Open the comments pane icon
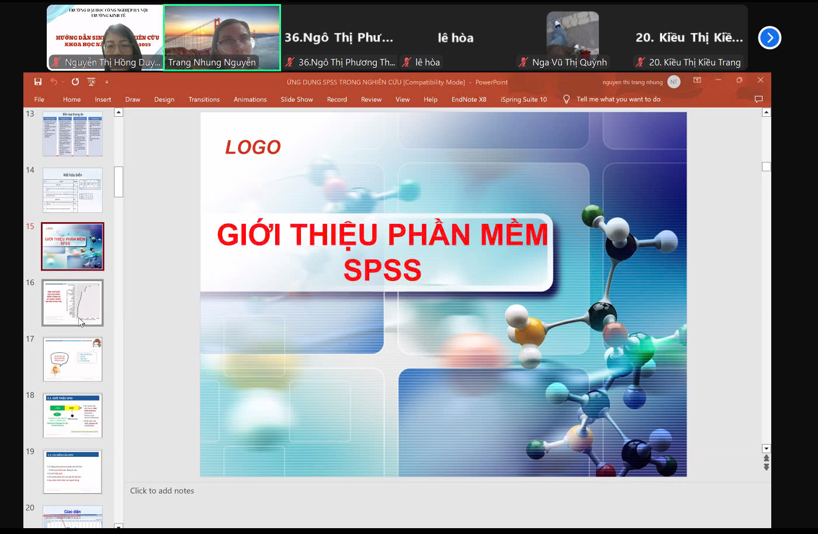The width and height of the screenshot is (818, 534). coord(758,99)
